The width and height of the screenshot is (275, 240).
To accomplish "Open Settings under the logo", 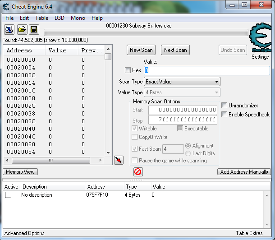I will (260, 57).
